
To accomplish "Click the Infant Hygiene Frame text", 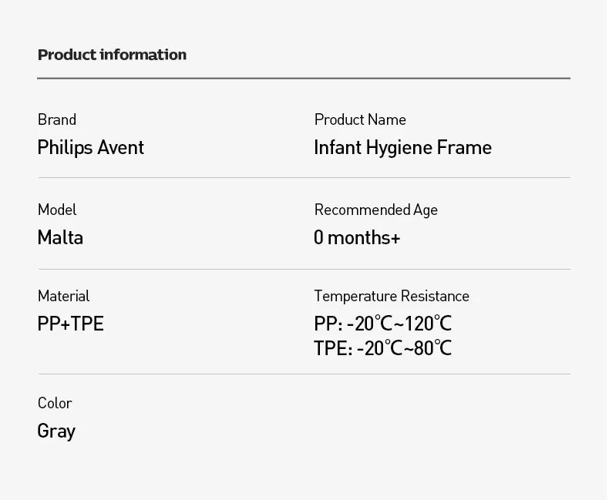I will point(402,148).
